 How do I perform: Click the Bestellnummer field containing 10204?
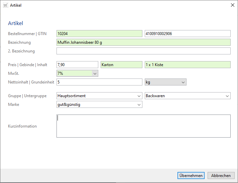(x=99, y=34)
